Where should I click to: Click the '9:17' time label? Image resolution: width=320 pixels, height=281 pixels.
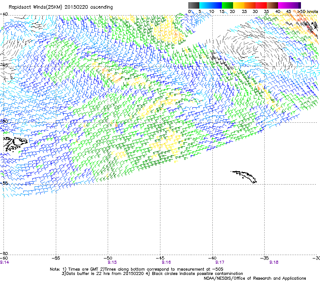click(x=220, y=262)
